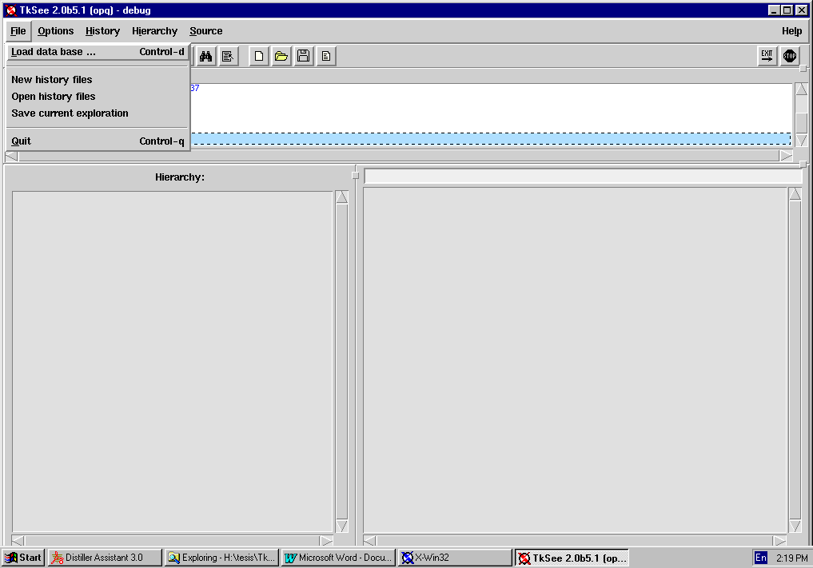Click the STOP sign icon
The width and height of the screenshot is (813, 568).
[790, 55]
